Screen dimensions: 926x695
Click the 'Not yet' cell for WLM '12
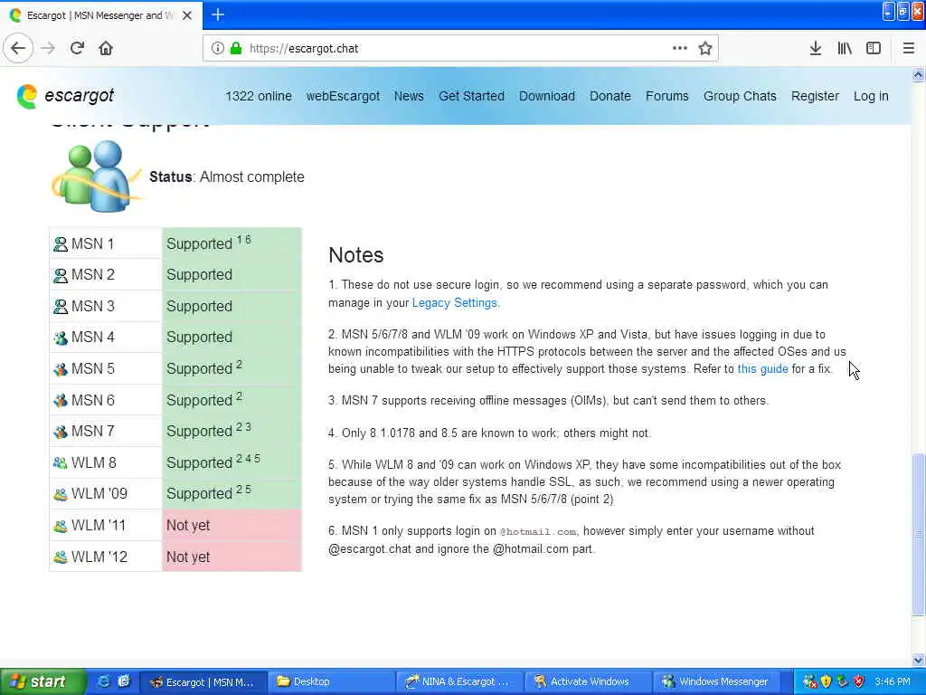231,557
